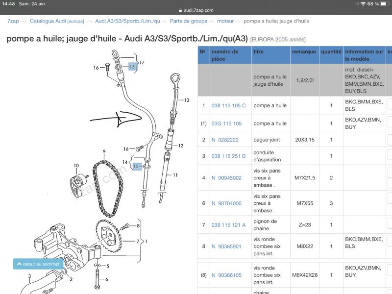Select the bague-joint title cell

(x=271, y=140)
